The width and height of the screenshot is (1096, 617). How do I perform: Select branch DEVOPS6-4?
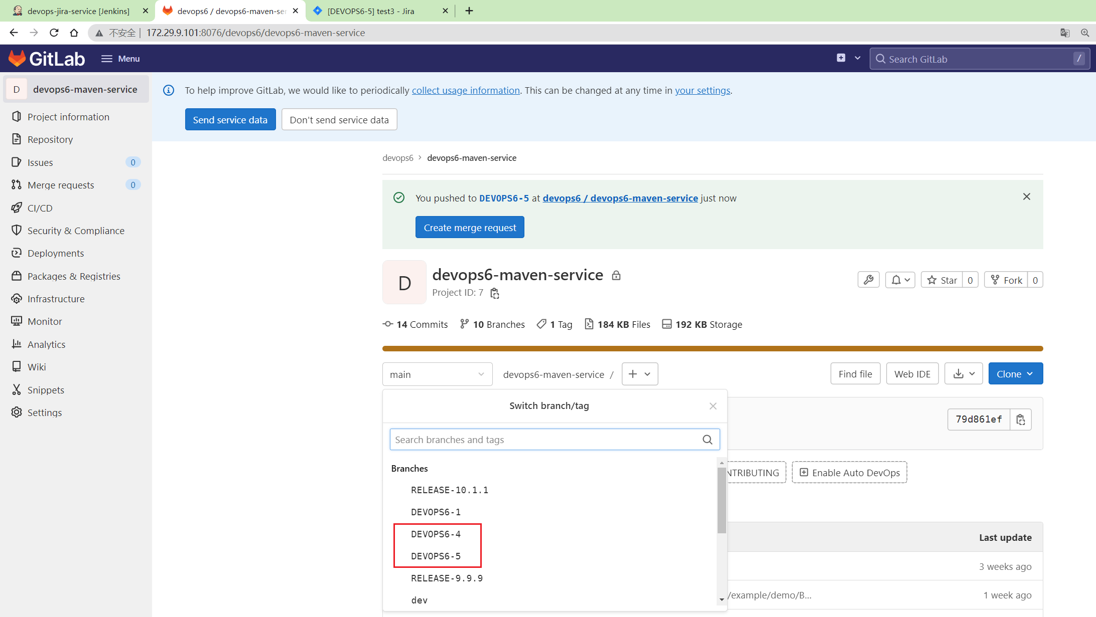(436, 534)
